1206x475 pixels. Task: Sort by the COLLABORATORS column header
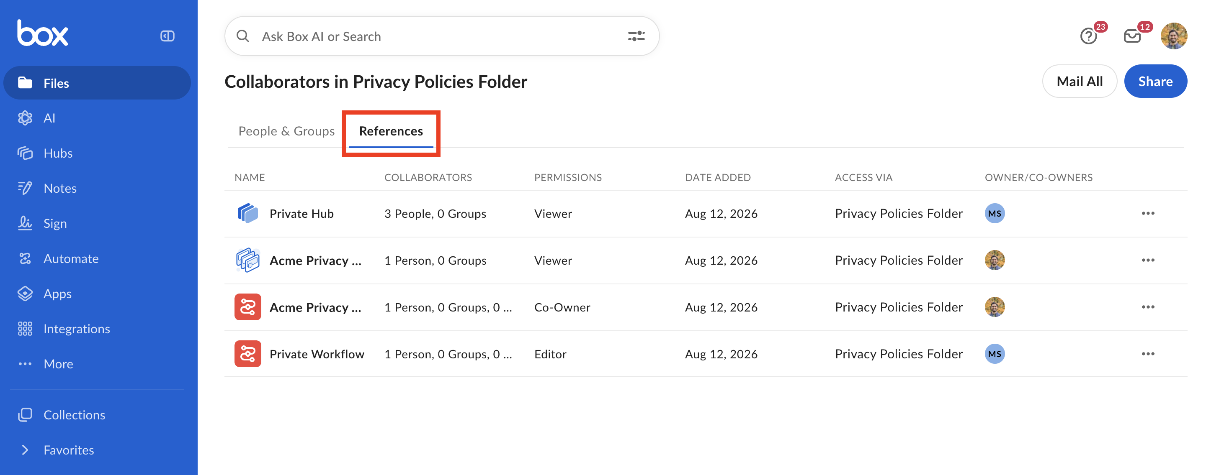tap(428, 177)
